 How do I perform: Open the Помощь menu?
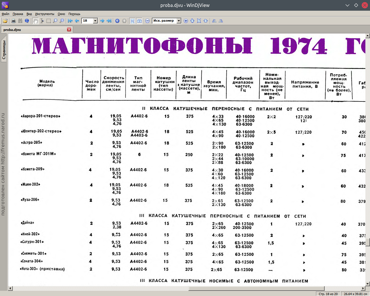74,14
